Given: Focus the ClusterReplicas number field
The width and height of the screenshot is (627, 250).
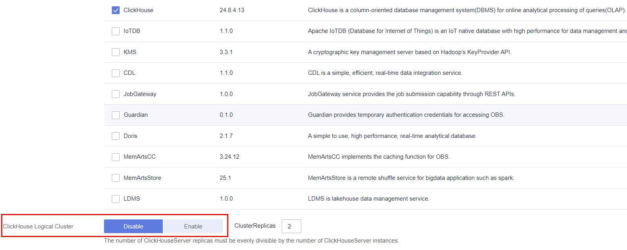Looking at the screenshot, I should click(x=291, y=226).
